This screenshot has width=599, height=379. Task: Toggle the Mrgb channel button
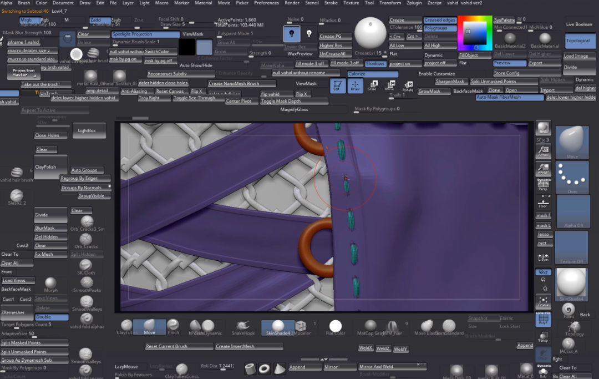[x=29, y=20]
